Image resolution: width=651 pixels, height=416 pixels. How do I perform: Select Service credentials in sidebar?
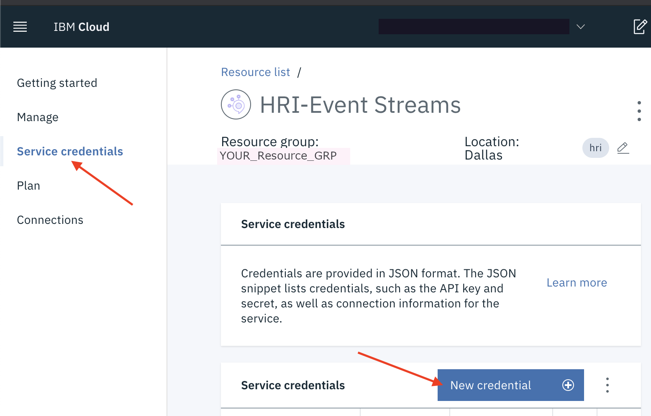[x=70, y=151]
